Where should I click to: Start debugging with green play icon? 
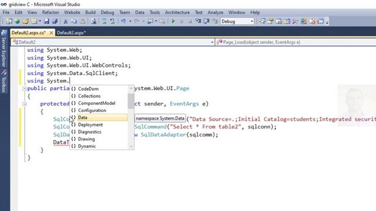[173, 21]
